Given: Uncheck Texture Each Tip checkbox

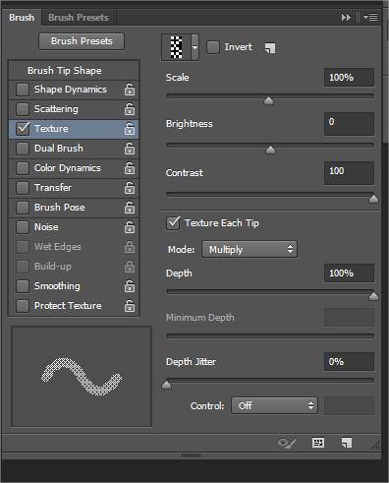Looking at the screenshot, I should (x=173, y=223).
